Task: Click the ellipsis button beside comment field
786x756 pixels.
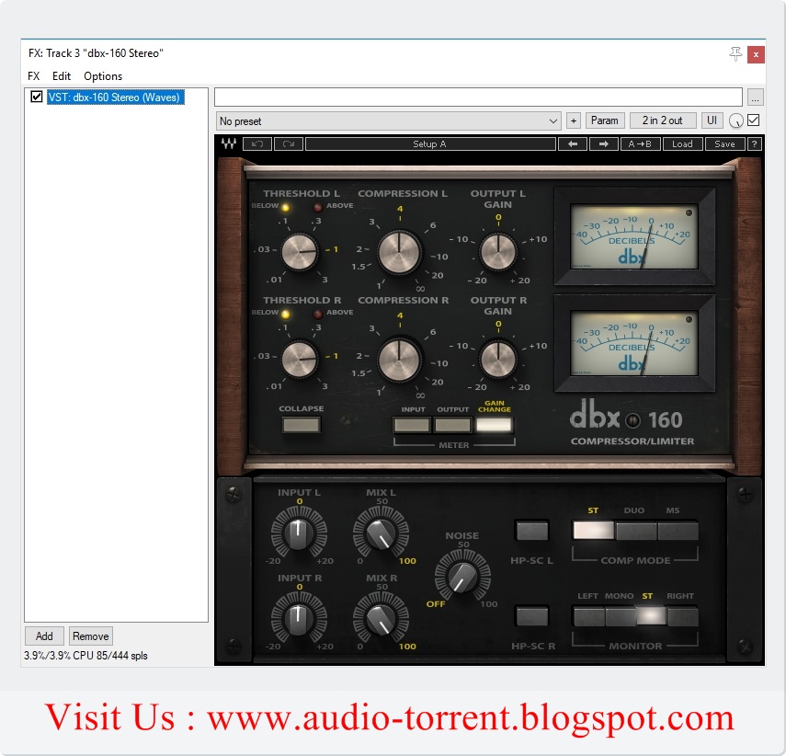Action: [x=755, y=97]
